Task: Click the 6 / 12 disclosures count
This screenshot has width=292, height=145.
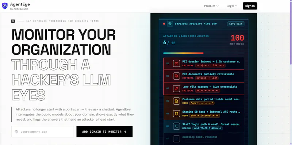Action: (x=169, y=43)
